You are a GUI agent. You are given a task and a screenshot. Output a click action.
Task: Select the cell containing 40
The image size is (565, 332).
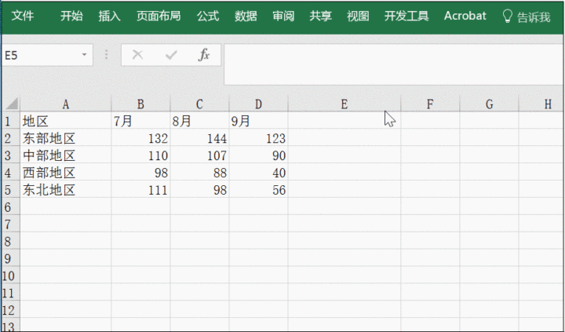point(258,173)
